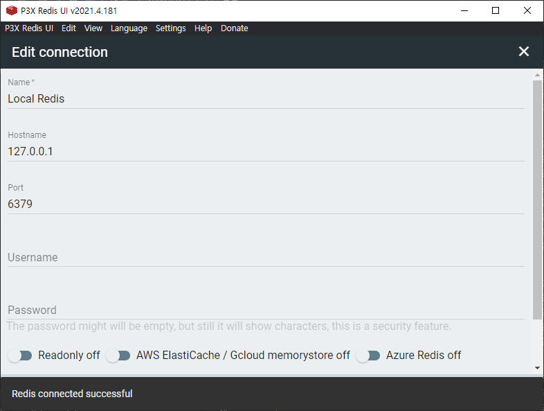The width and height of the screenshot is (544, 411).
Task: Open the Help menu
Action: [x=203, y=28]
